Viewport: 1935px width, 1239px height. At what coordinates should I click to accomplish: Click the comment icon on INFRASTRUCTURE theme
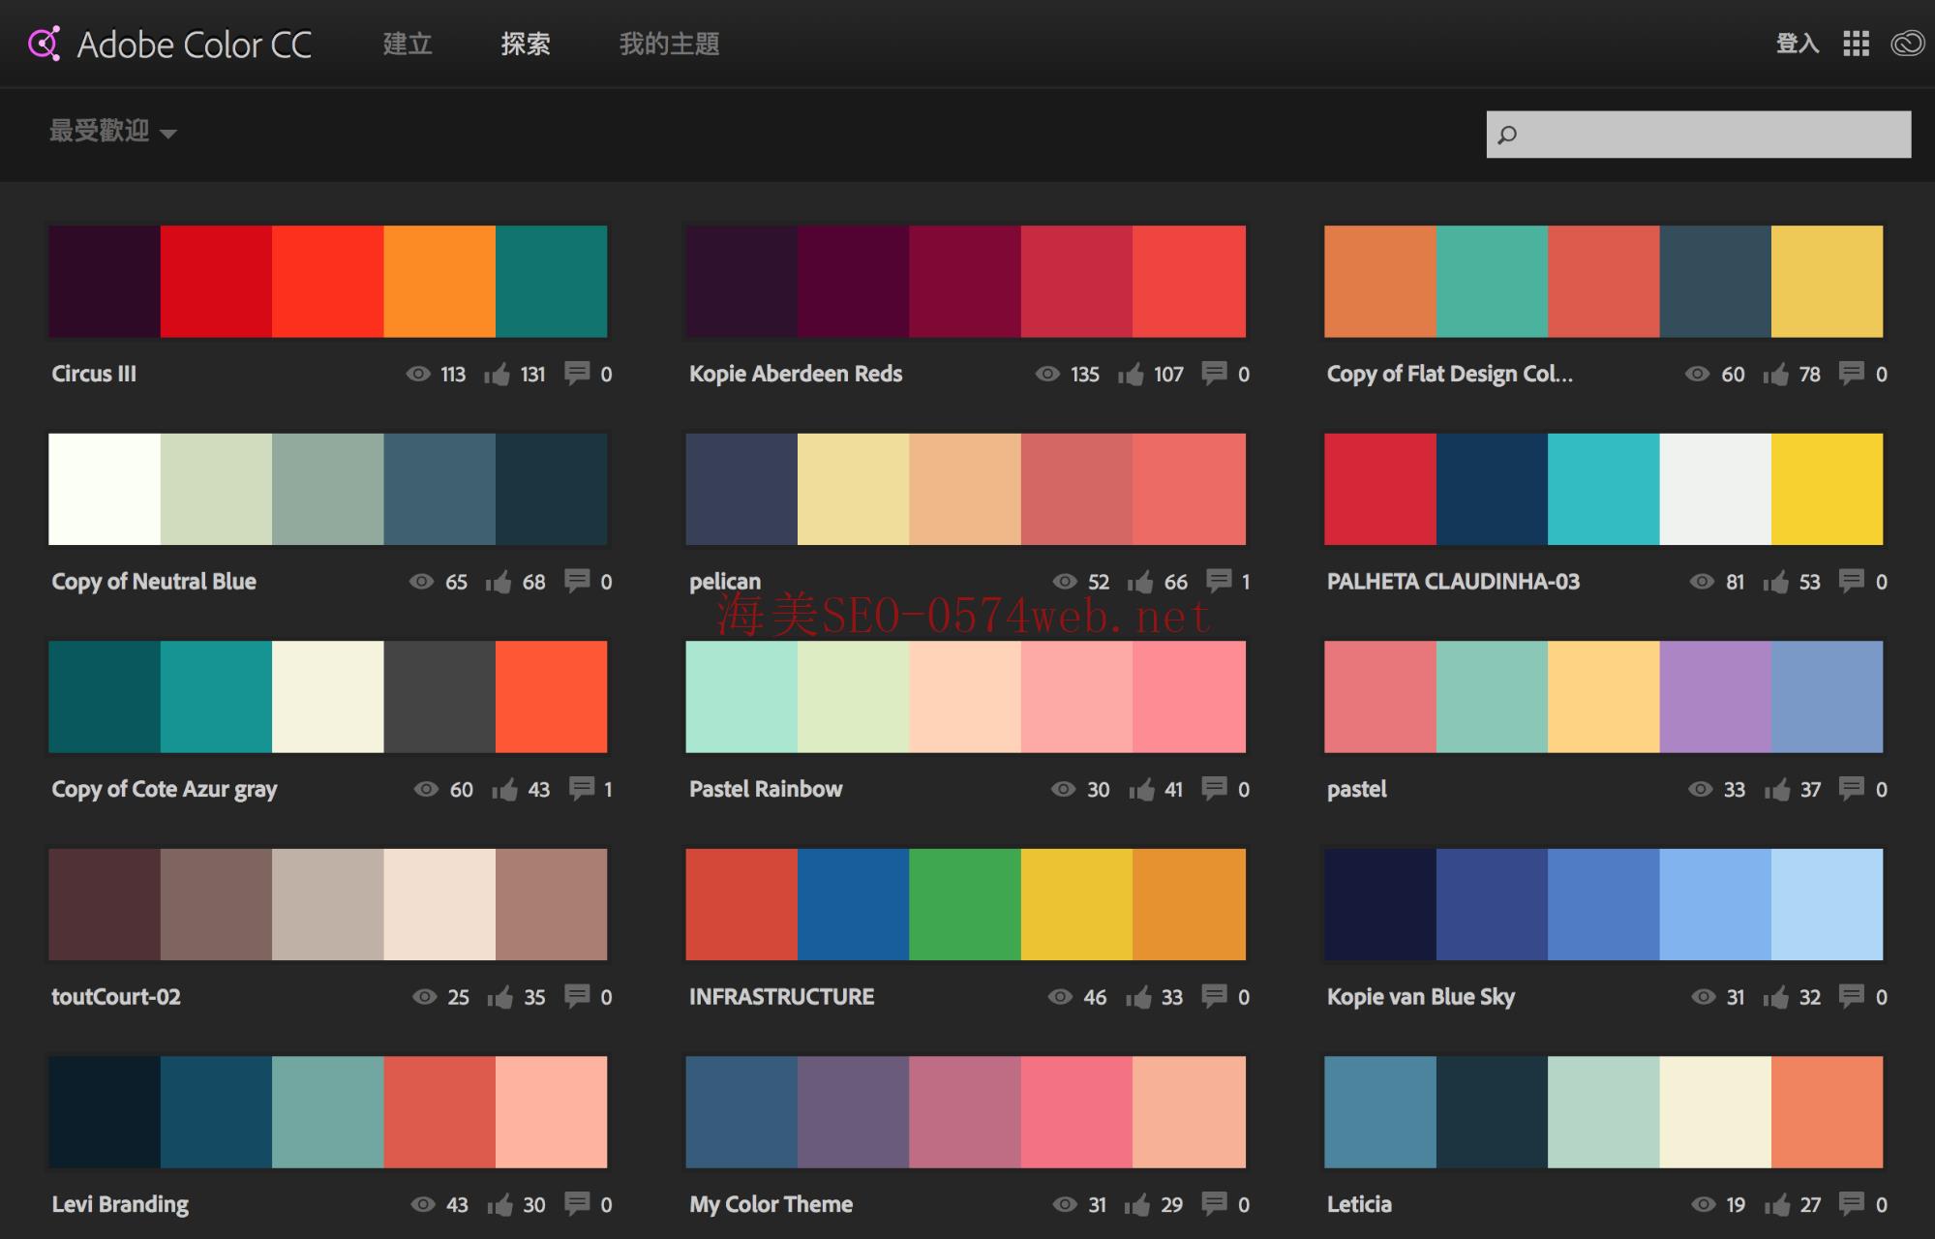click(1216, 996)
